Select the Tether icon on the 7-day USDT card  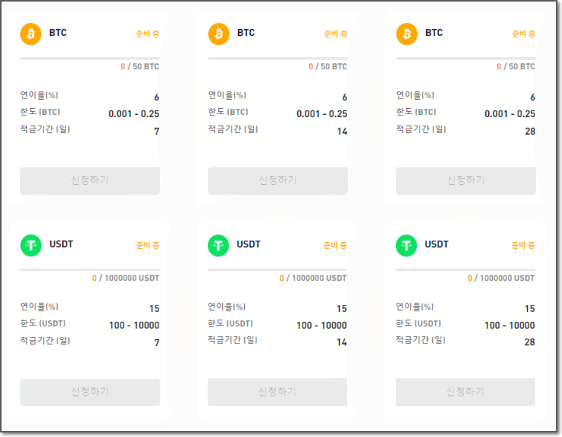tap(30, 245)
